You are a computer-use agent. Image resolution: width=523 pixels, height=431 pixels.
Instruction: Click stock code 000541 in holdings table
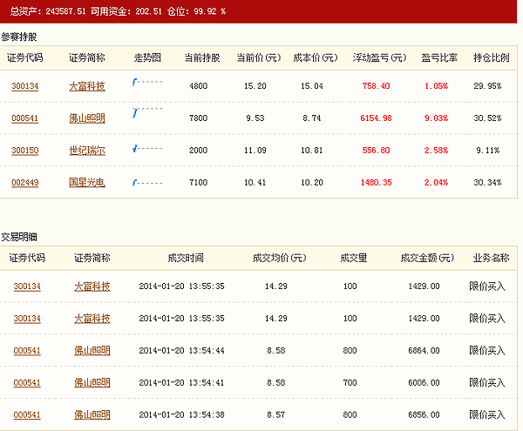click(25, 118)
